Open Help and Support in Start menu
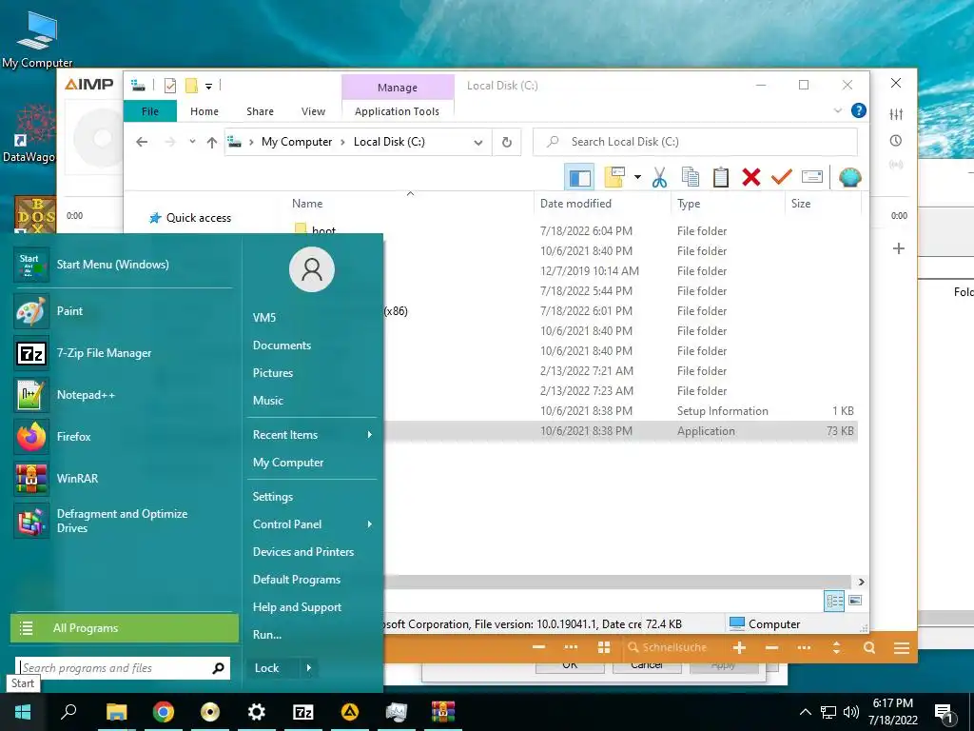Screen dimensions: 974x731 pyautogui.click(x=297, y=607)
